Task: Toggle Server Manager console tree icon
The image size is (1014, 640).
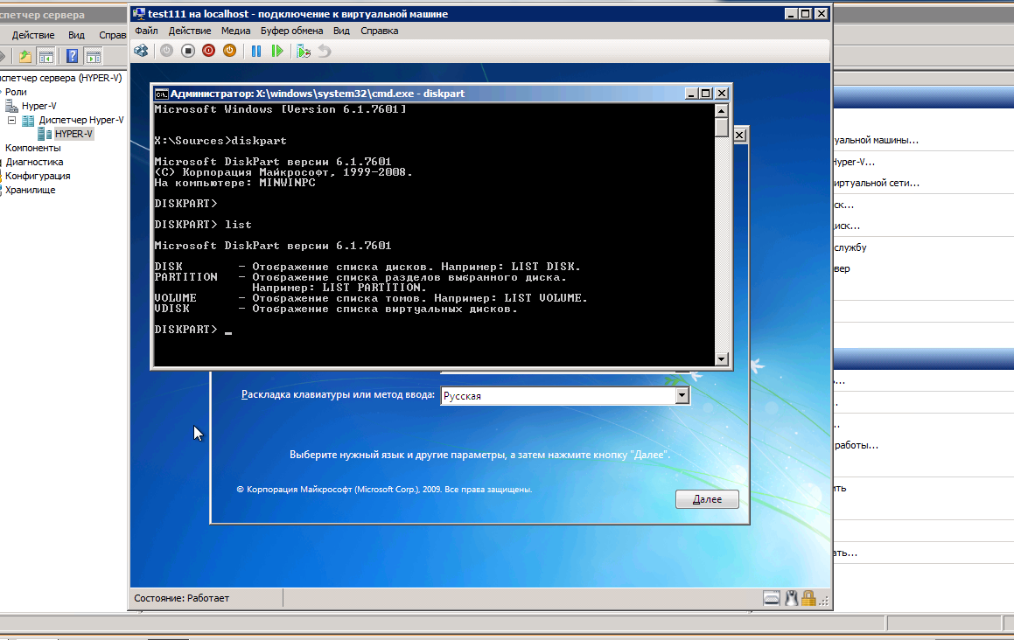Action: coord(45,56)
